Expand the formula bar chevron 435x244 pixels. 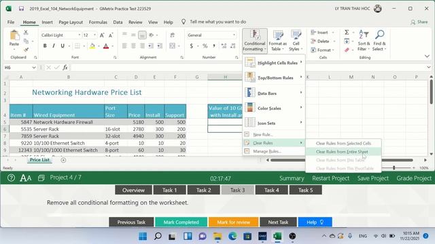tap(429, 67)
